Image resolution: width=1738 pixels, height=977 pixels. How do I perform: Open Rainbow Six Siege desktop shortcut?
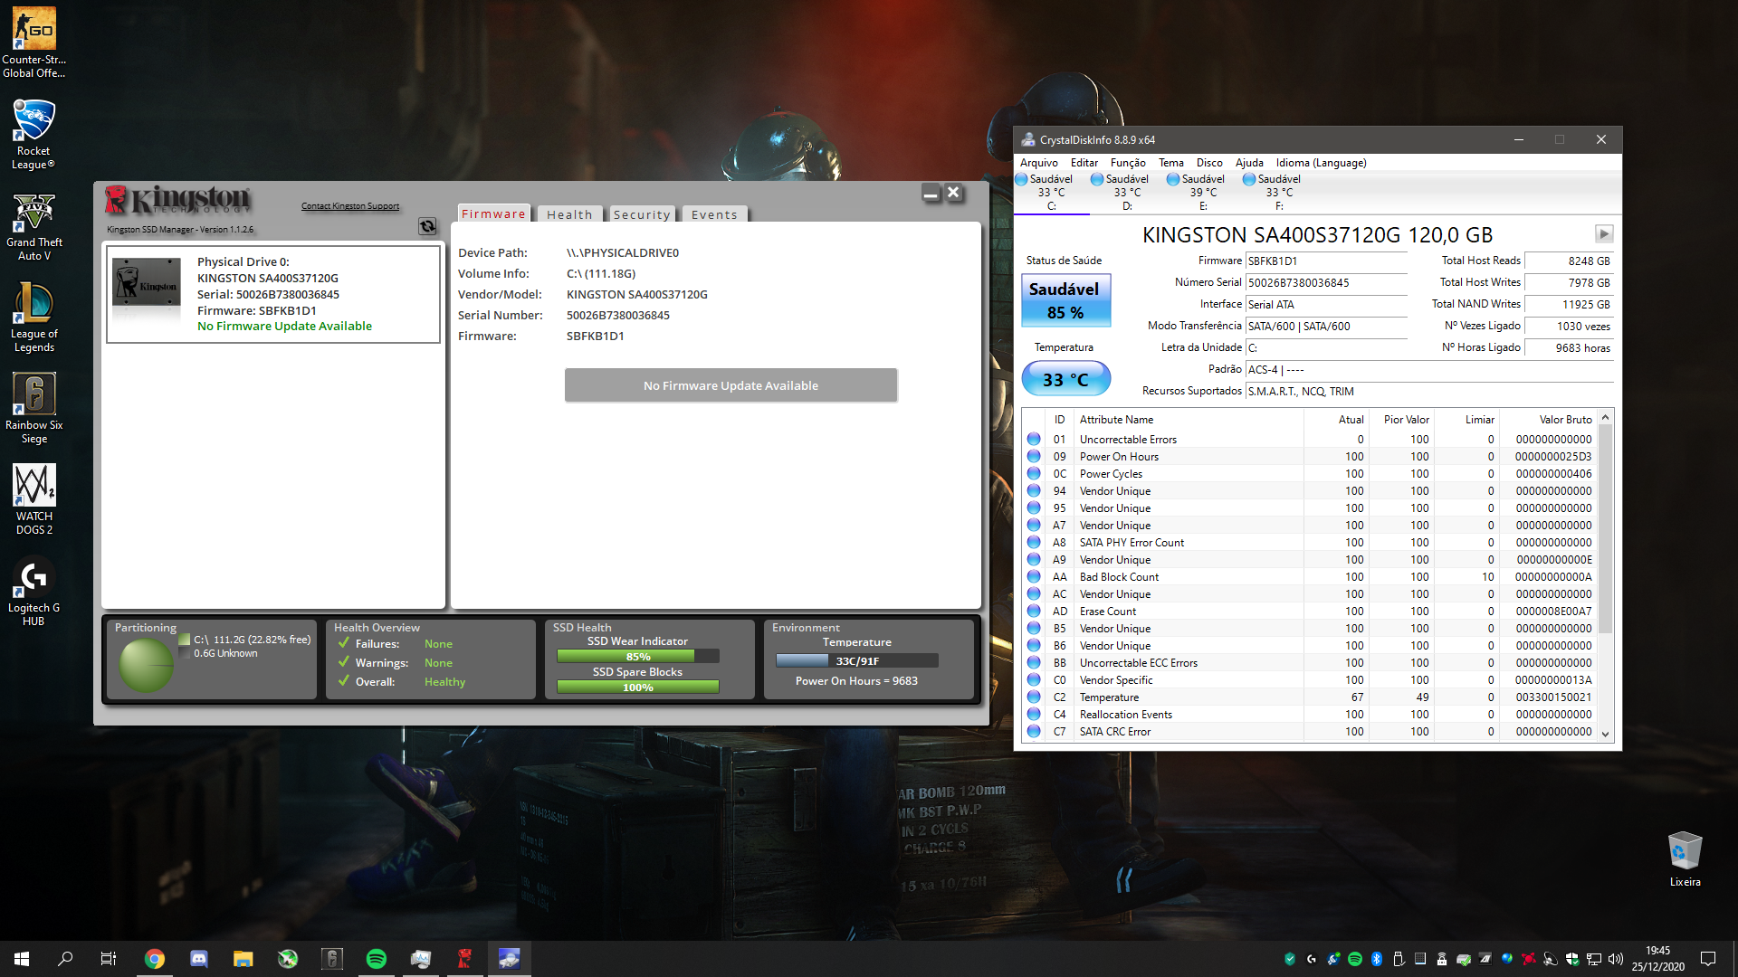tap(34, 409)
